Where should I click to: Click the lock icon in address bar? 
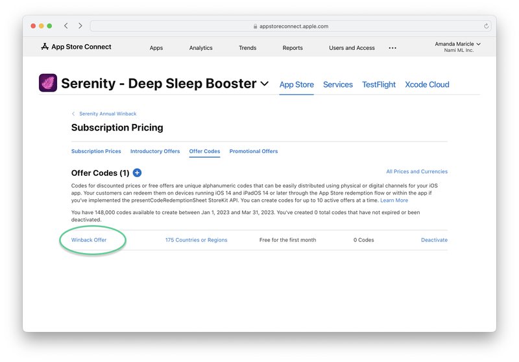click(255, 26)
